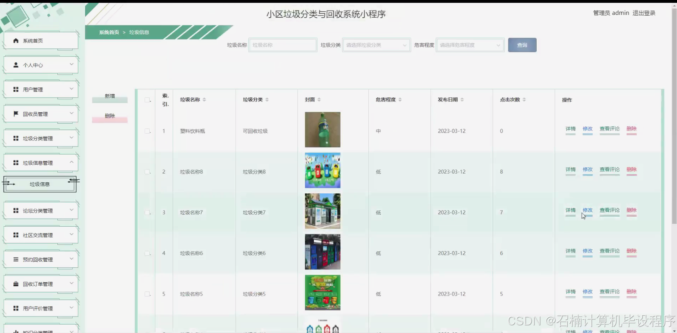Viewport: 677px width, 333px height.
Task: Click the grid icon beside 垃圾信息管理
Action: [16, 163]
